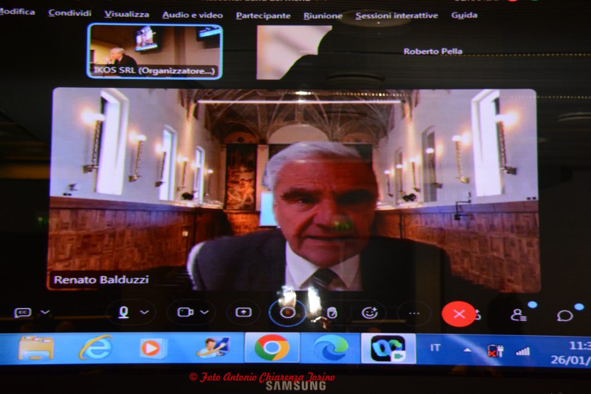Open the more options (three dots) menu
The image size is (591, 394).
coord(414,313)
